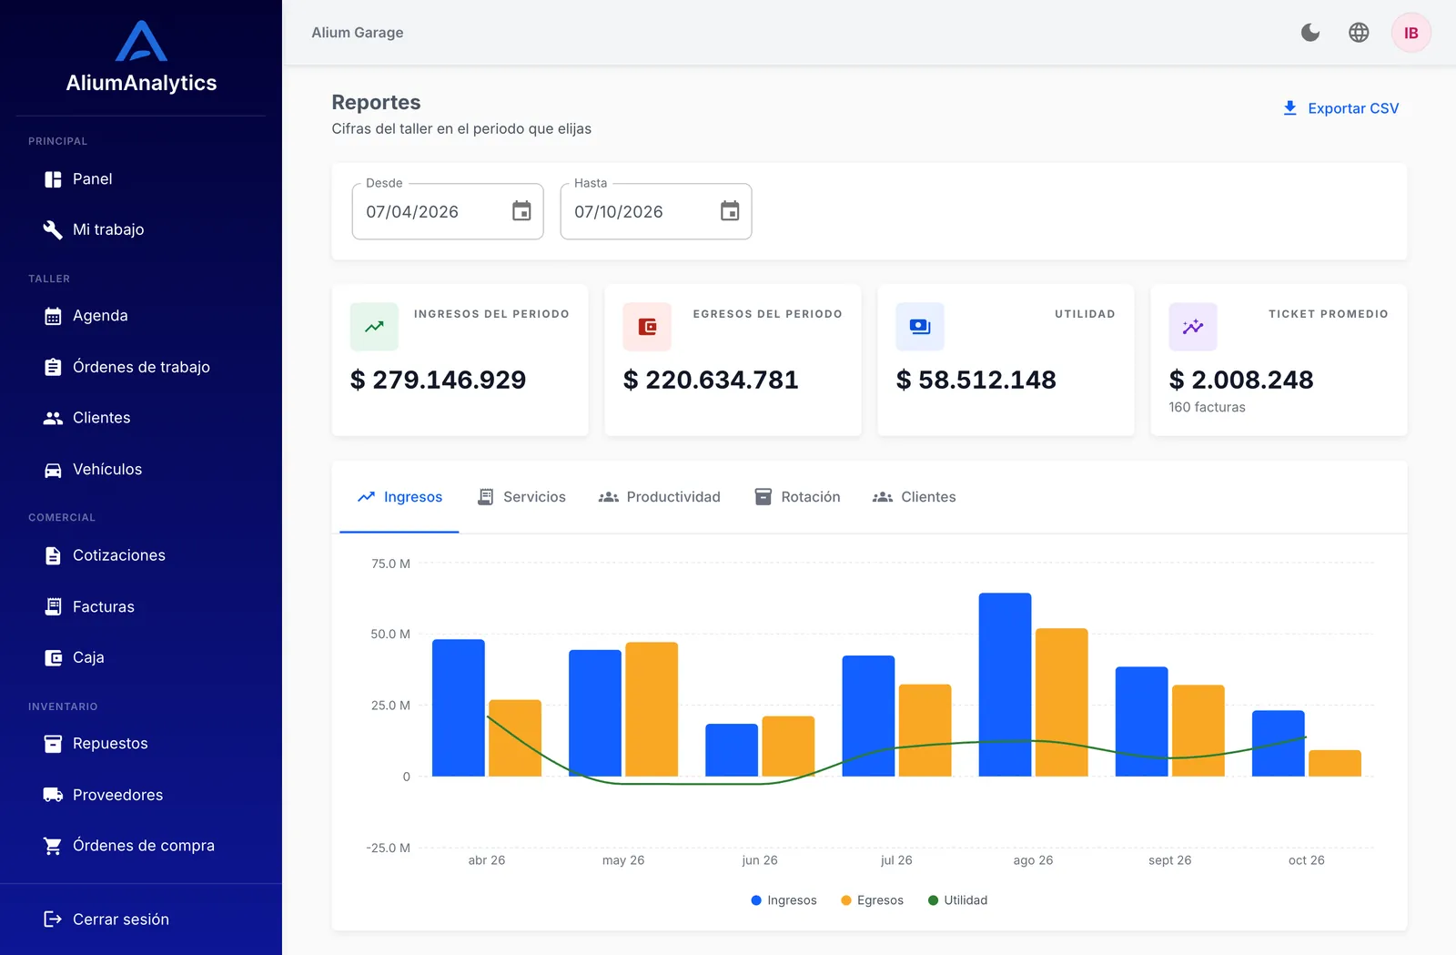Viewport: 1456px width, 955px height.
Task: Click the orange Egresos bar for oct 26
Action: coord(1335,763)
